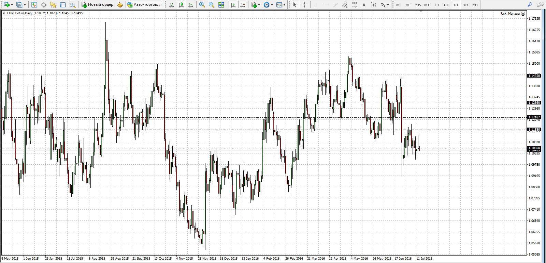Switch chart to line chart mode
This screenshot has width=546, height=263.
(191, 5)
